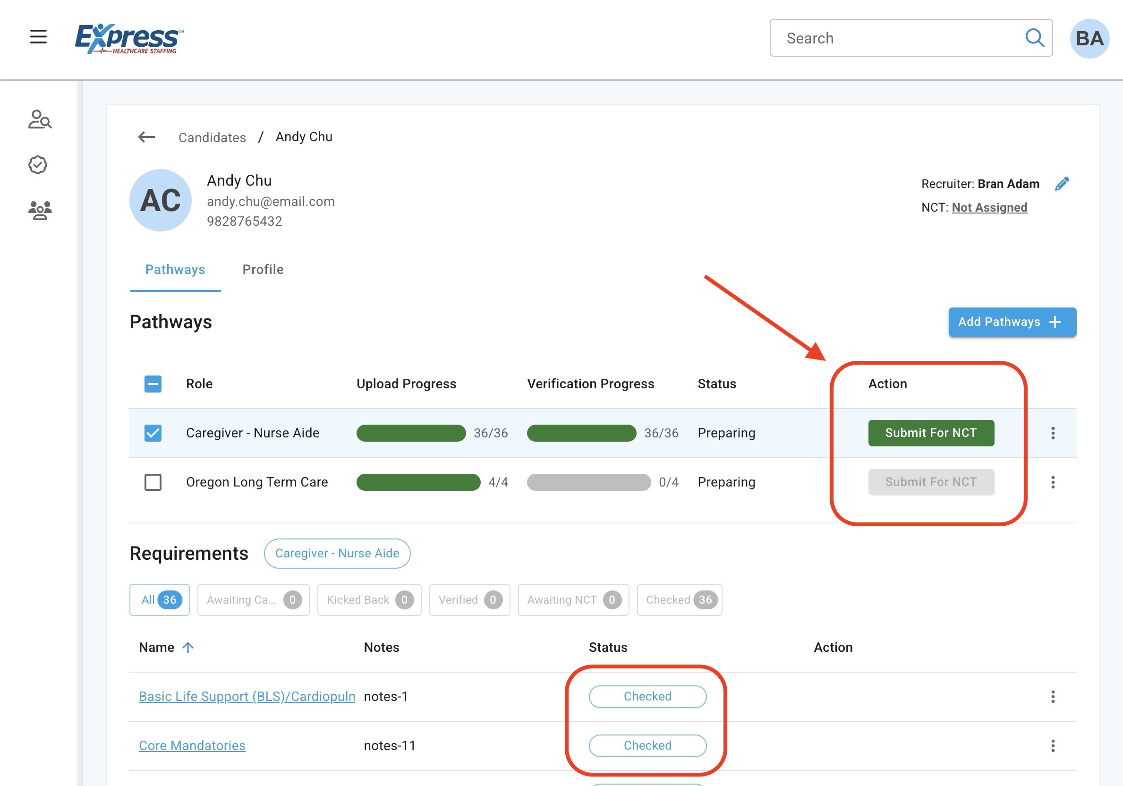Open the team group sidebar icon
This screenshot has height=786, width=1123.
point(40,210)
